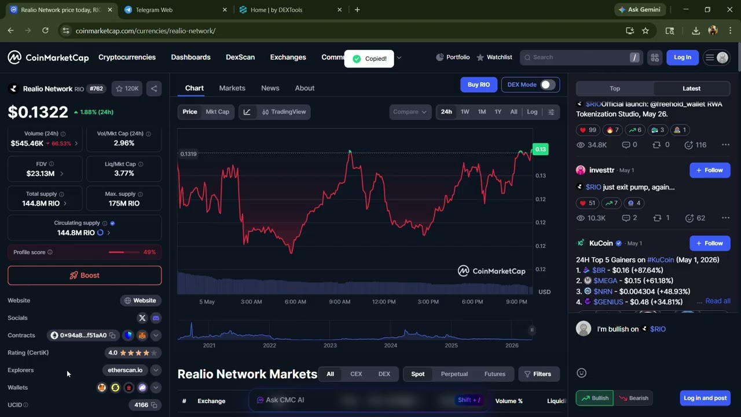Click Log in and post button
The width and height of the screenshot is (741, 417).
(705, 398)
